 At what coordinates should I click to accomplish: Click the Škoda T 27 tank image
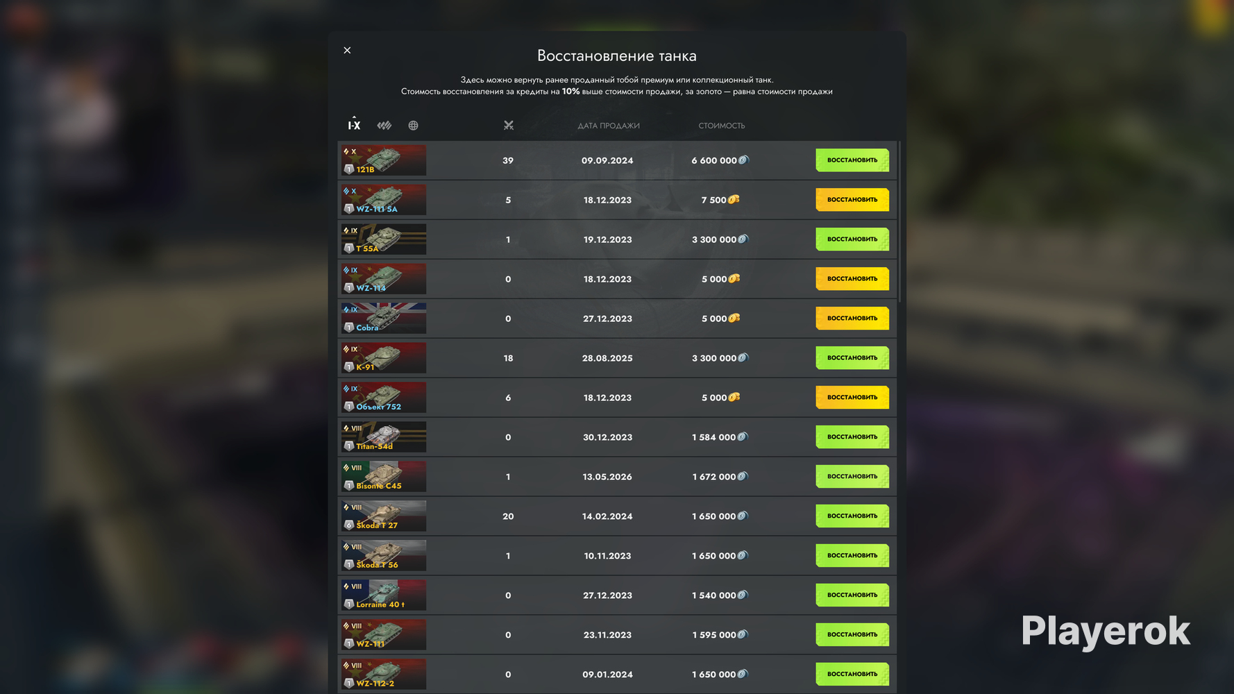384,516
